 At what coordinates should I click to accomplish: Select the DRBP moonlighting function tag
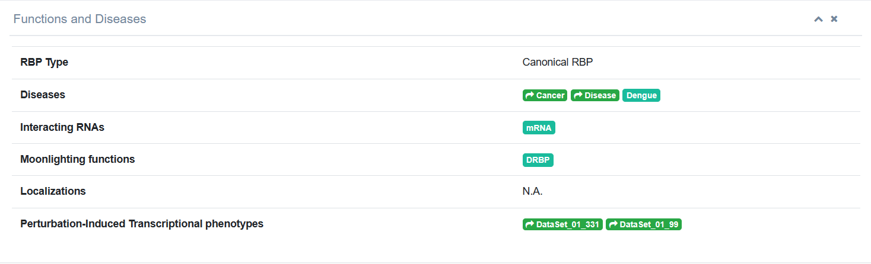pyautogui.click(x=538, y=160)
